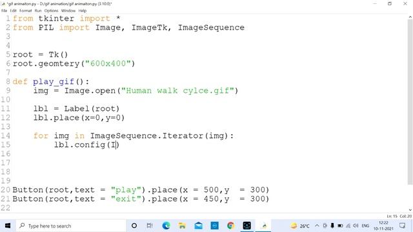The height and width of the screenshot is (232, 413).
Task: Click the Windows Start button
Action: 8,226
